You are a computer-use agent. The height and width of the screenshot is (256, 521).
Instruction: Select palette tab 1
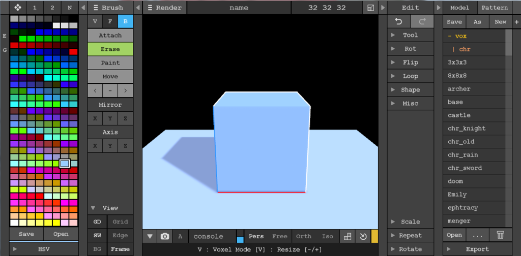tap(35, 8)
